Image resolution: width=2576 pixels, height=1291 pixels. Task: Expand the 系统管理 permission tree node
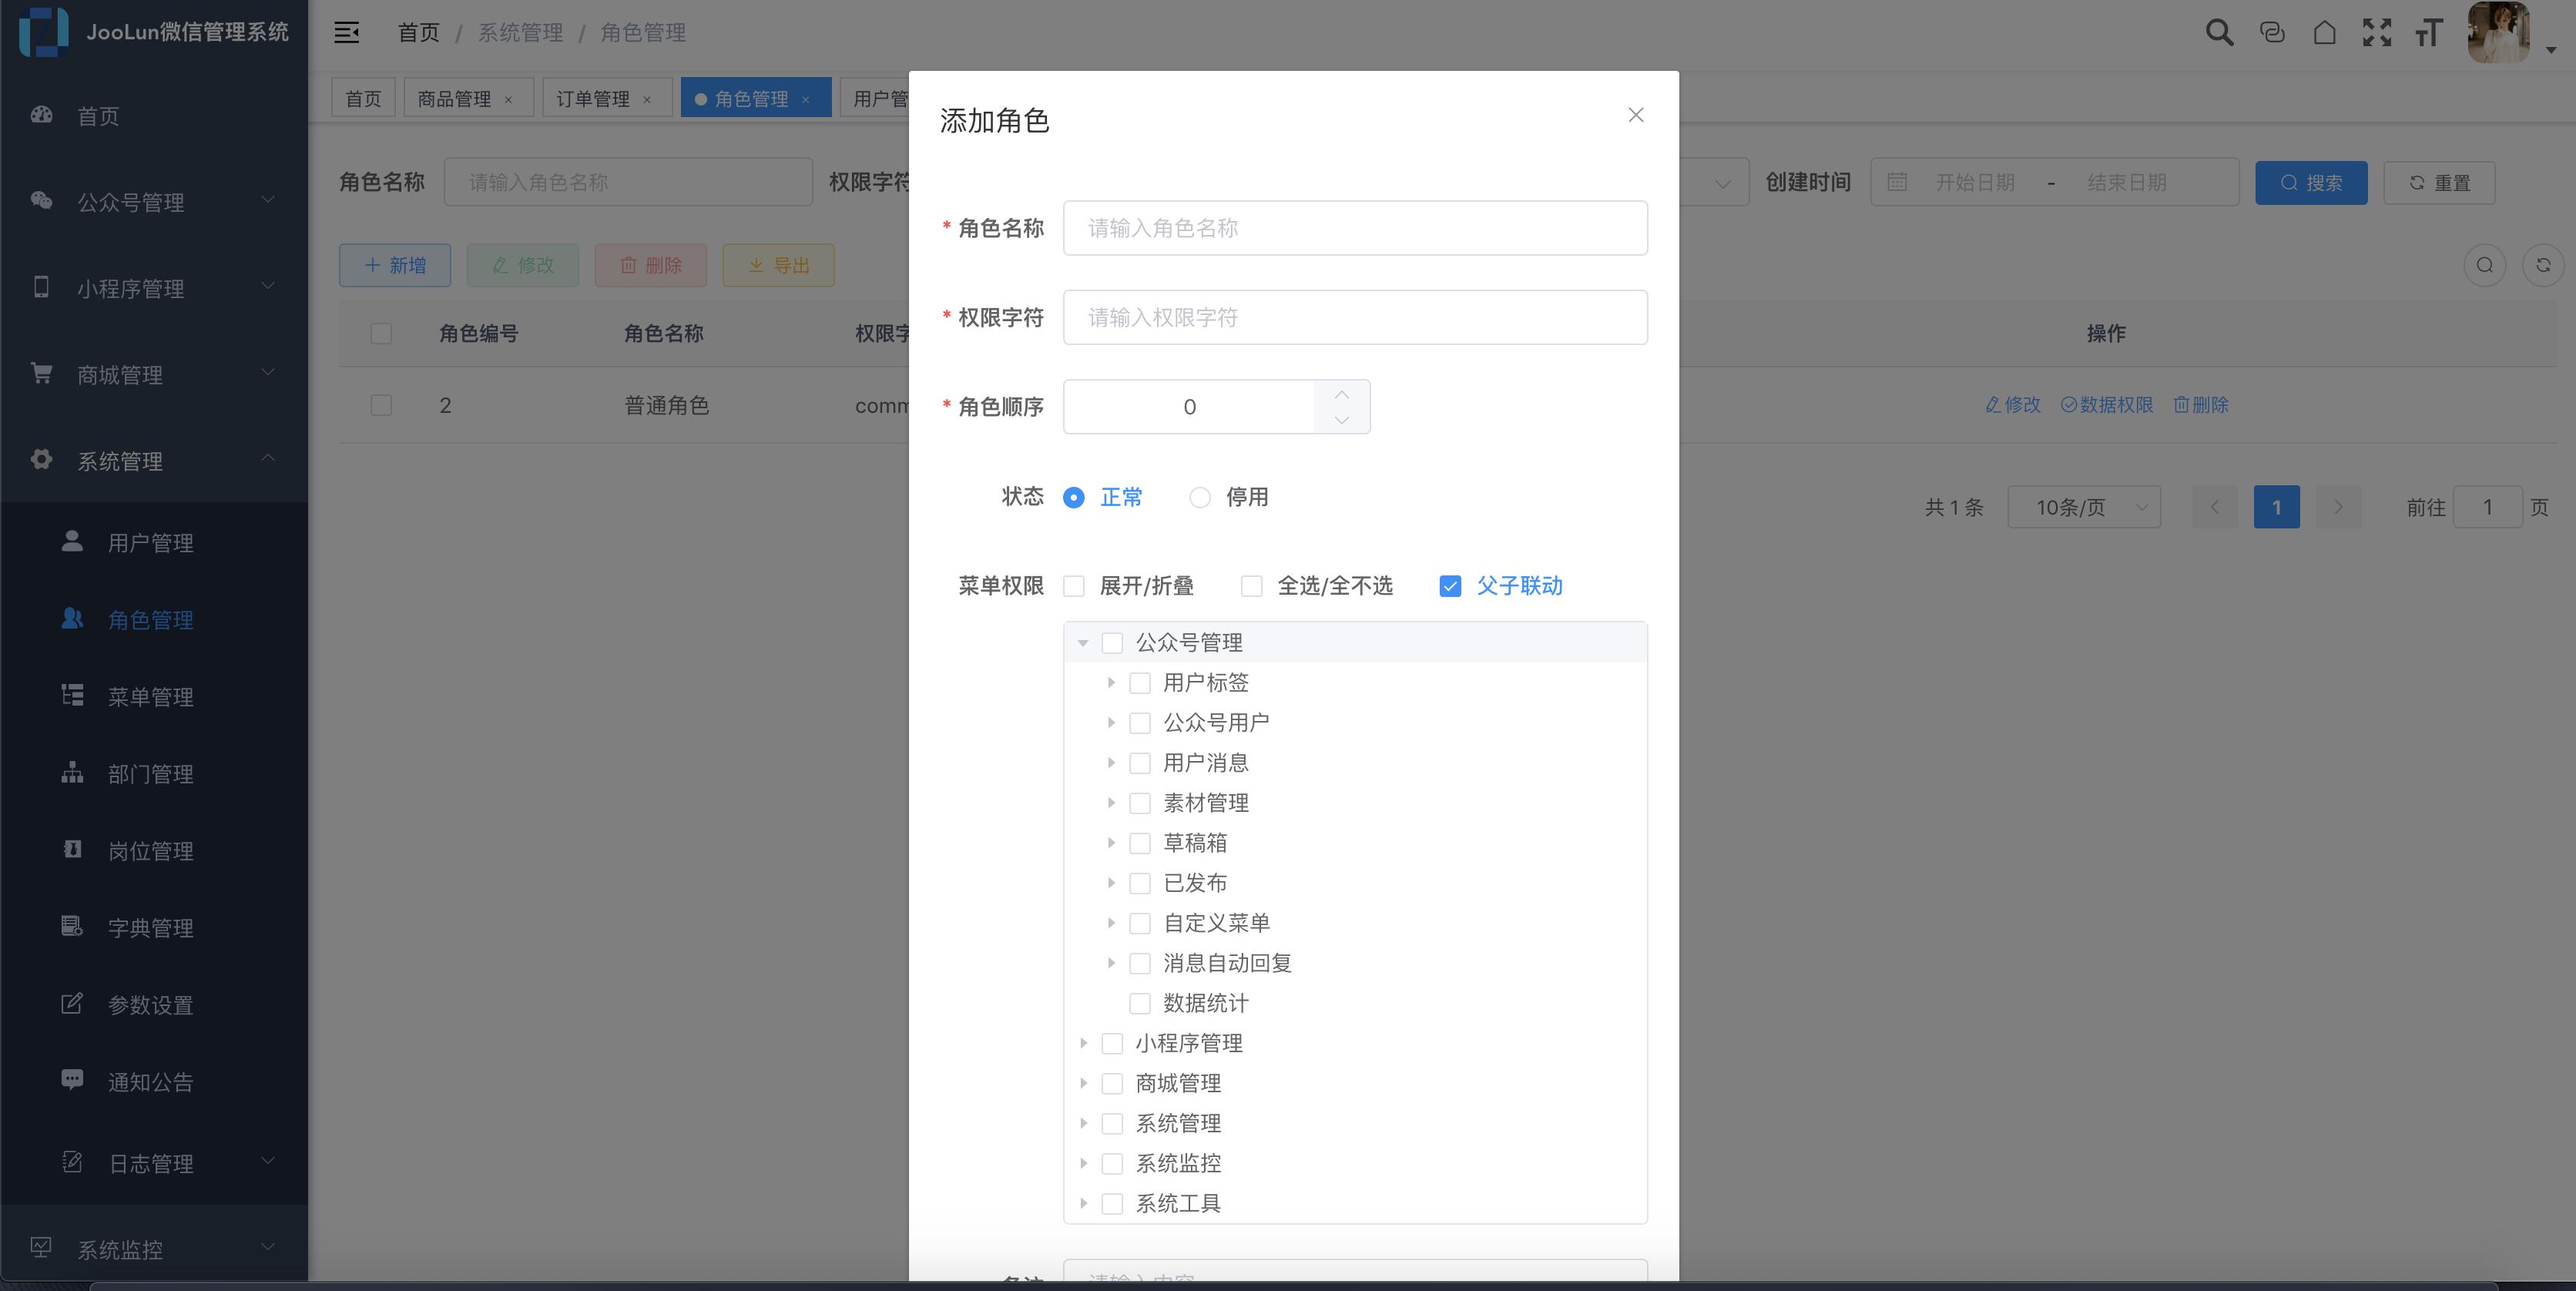coord(1084,1123)
